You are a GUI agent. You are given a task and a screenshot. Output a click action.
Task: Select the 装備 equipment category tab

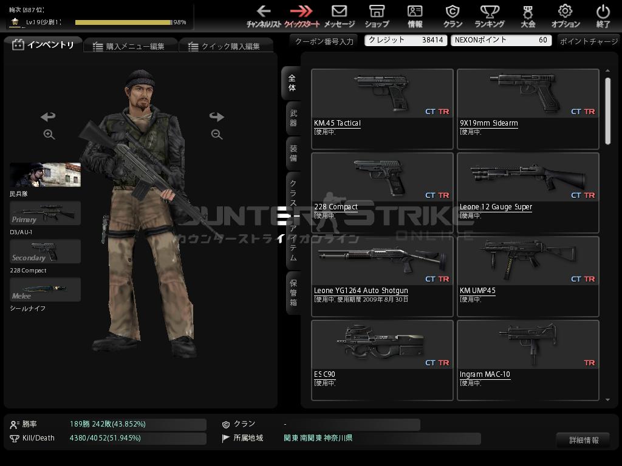pyautogui.click(x=293, y=153)
